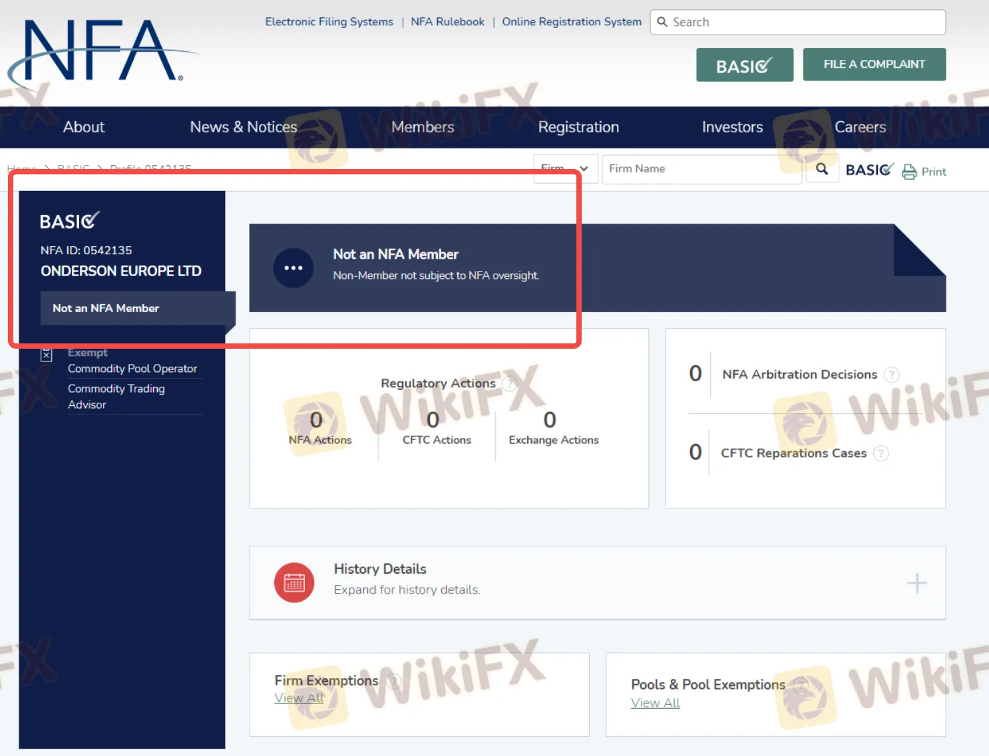Click the Exempt status icon in sidebar
The width and height of the screenshot is (989, 756).
[x=46, y=355]
